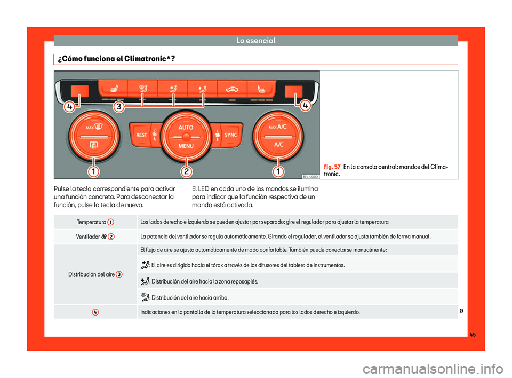The height and width of the screenshot is (378, 512).
Task: Click the torso airflow icon in the table
Action: pos(145,265)
